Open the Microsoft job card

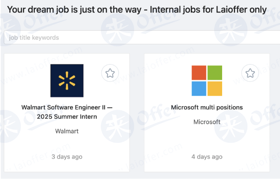click(x=207, y=113)
